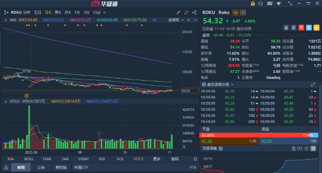Toggle the VOL sub-indicator
This screenshot has width=322, height=173.
(120, 159)
